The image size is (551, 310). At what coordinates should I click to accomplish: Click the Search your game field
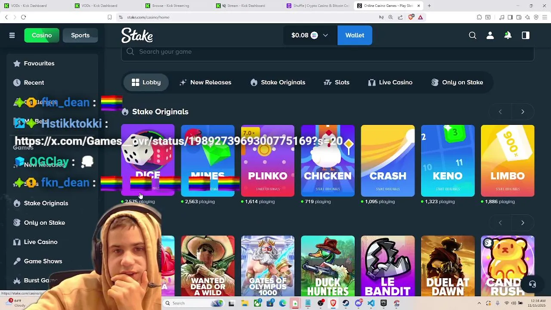pyautogui.click(x=328, y=52)
